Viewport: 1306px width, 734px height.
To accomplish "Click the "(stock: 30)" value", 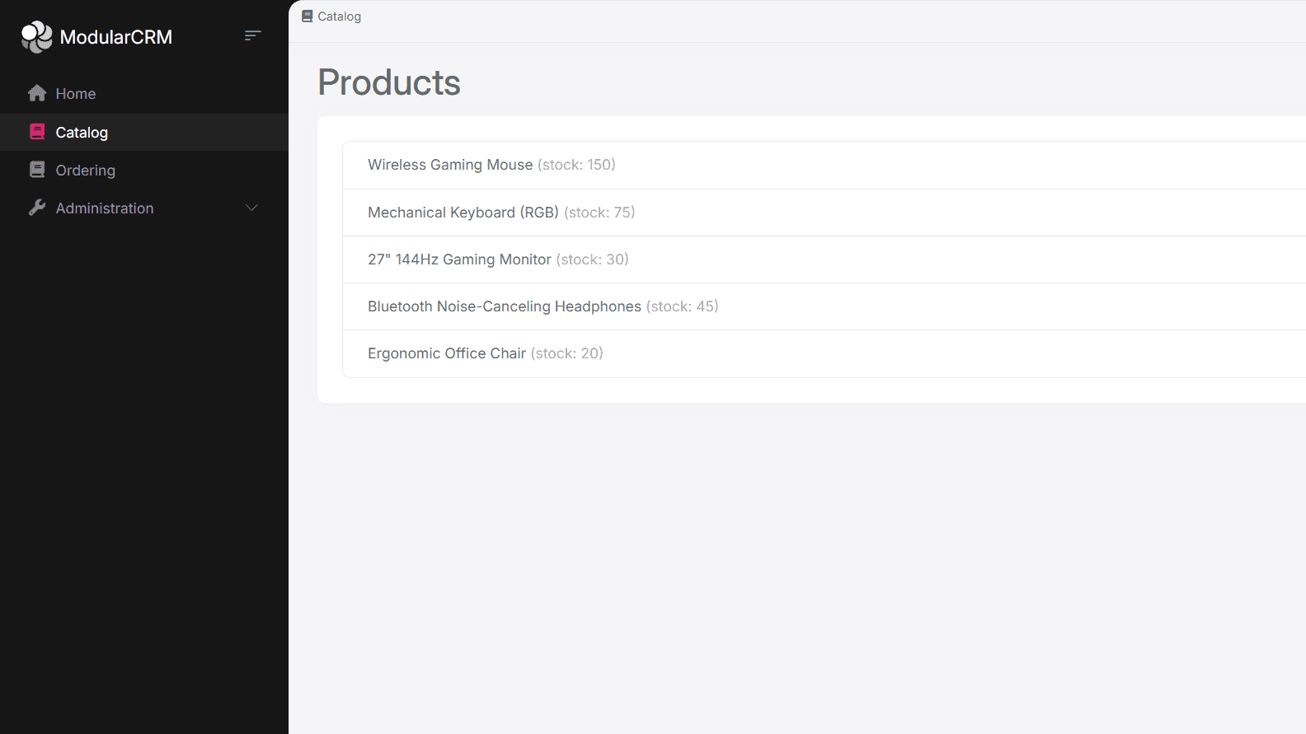I will tap(593, 259).
